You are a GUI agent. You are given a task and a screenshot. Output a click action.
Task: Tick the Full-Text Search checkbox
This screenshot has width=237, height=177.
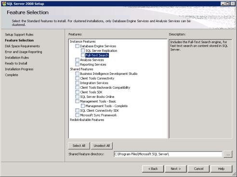coord(83,55)
